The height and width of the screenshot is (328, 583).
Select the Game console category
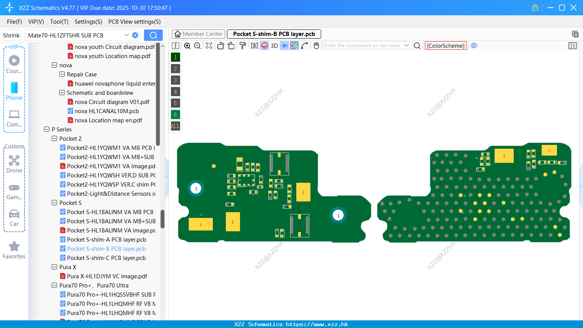pos(14,191)
